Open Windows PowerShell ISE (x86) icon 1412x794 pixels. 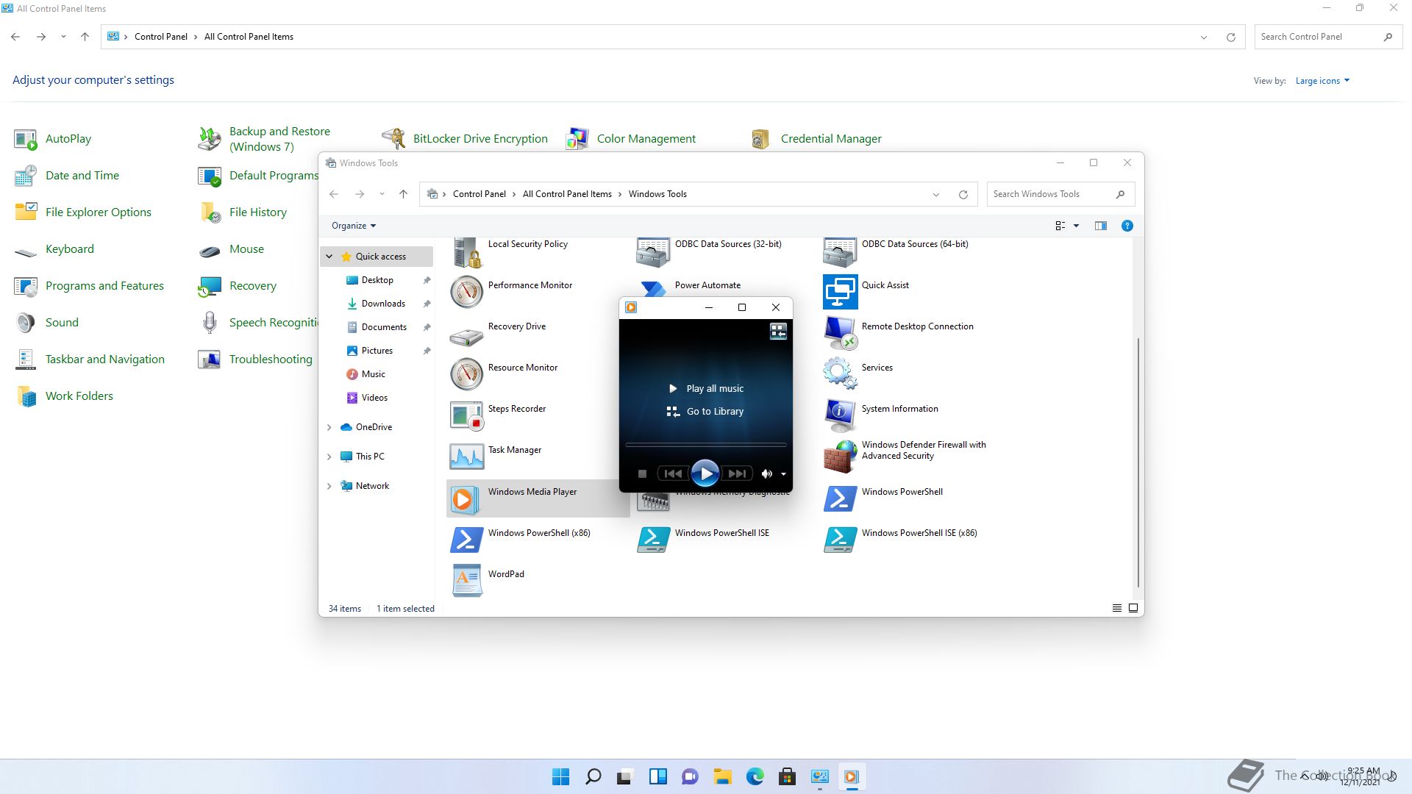pos(840,540)
